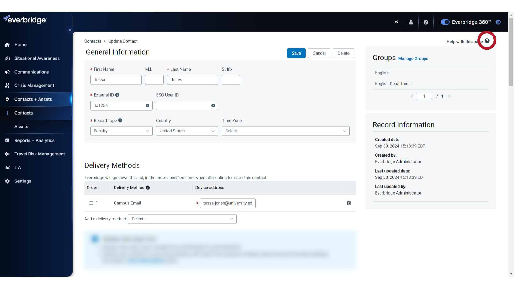Viewport: 514px width, 289px height.
Task: Click the Delivery Method info icon
Action: pos(148,188)
